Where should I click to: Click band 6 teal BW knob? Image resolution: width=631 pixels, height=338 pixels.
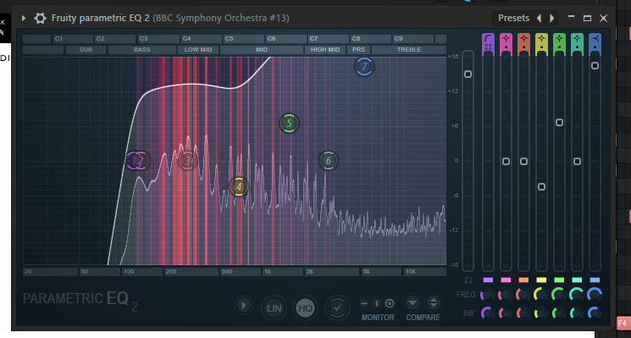(x=577, y=313)
